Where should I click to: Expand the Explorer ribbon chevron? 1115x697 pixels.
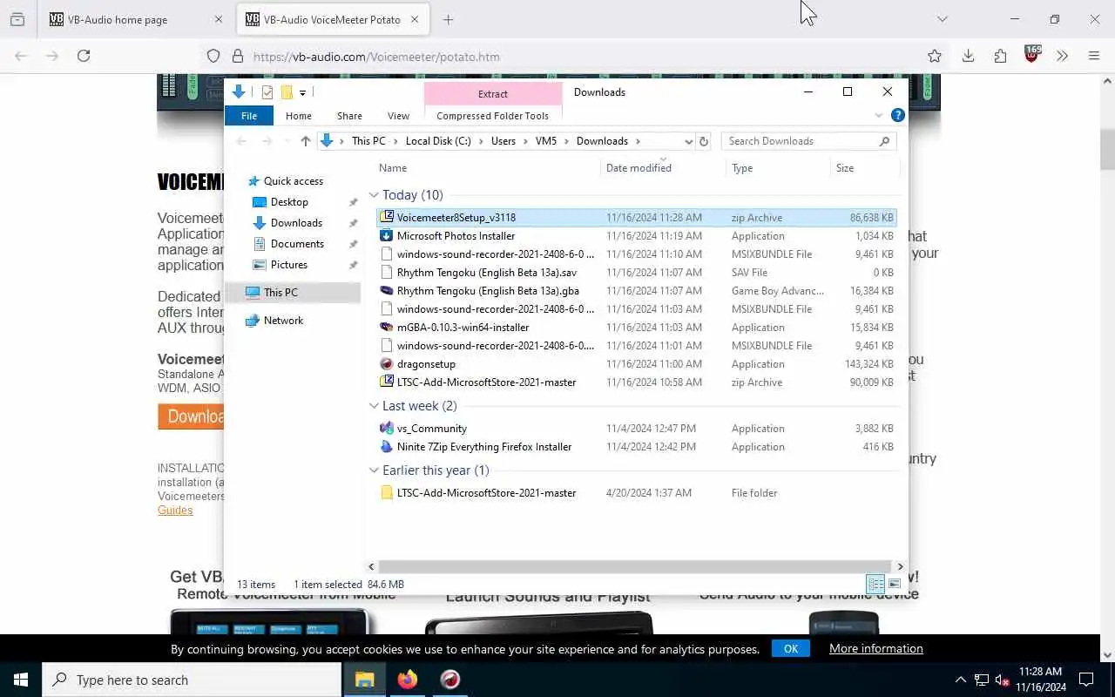(x=878, y=115)
